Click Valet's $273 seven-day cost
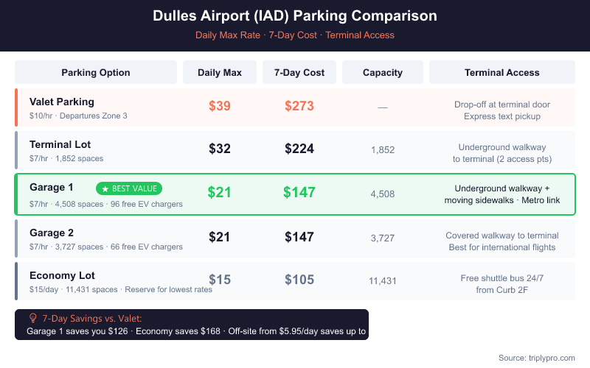 pyautogui.click(x=299, y=106)
